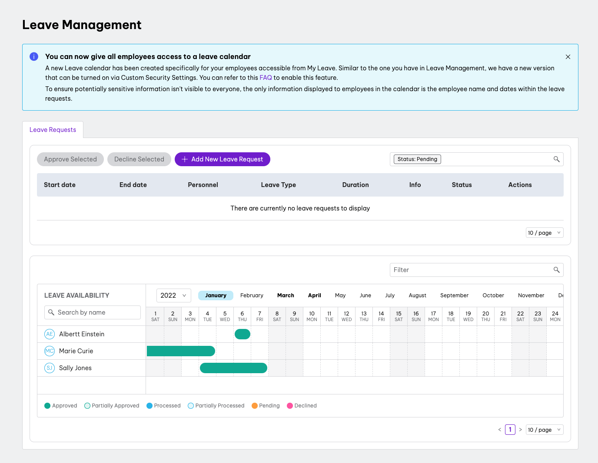Click Add New Leave Request button
This screenshot has height=463, width=598.
tap(223, 159)
